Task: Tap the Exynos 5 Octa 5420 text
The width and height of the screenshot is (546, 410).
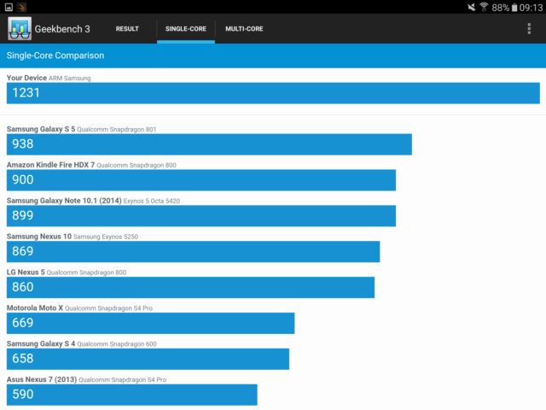Action: [152, 202]
